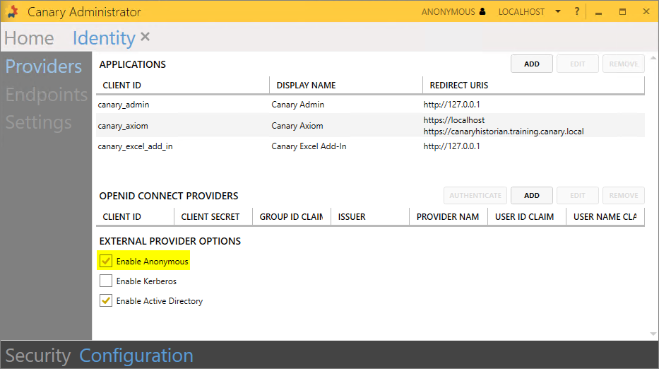Click the anonymous user profile icon
Image resolution: width=659 pixels, height=369 pixels.
pos(482,12)
